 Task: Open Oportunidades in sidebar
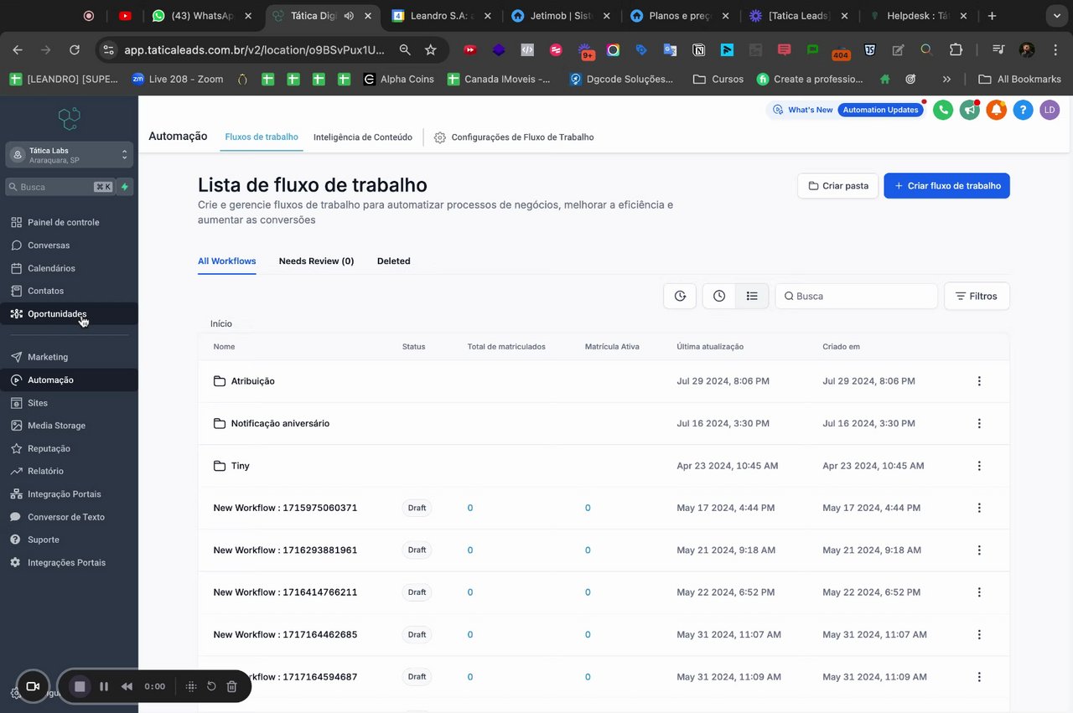click(x=69, y=313)
